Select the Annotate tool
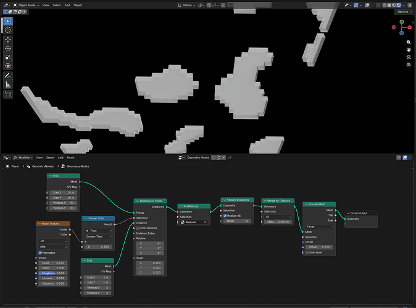 click(x=8, y=76)
